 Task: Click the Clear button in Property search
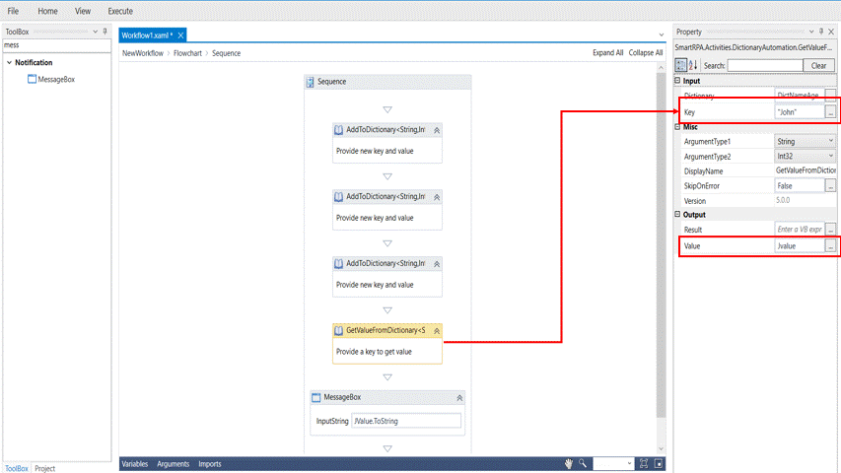tap(818, 65)
